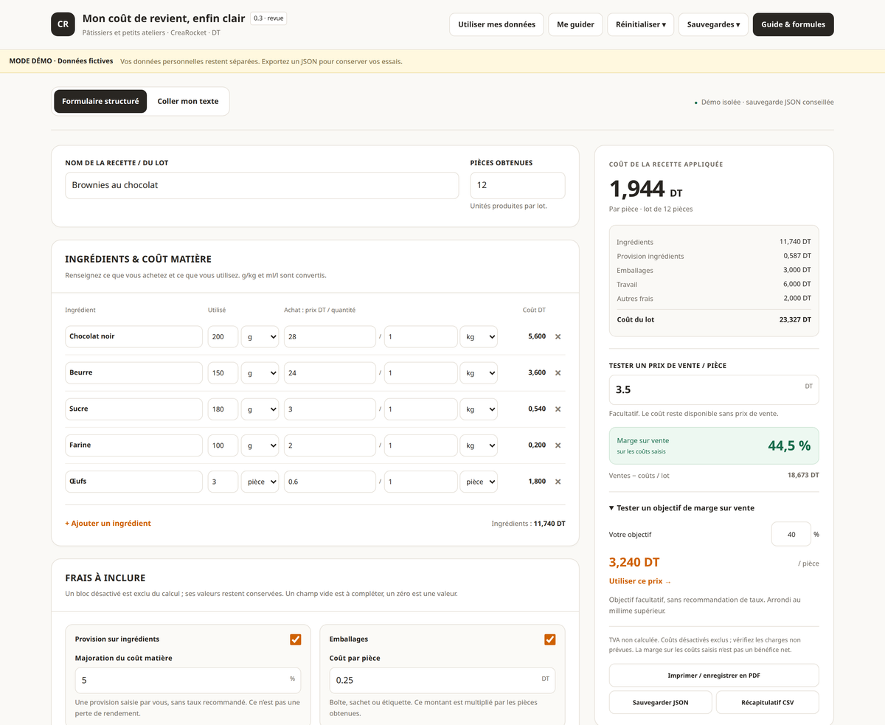Click the Farine purchase price field
Screen dimensions: 885x725
[330, 445]
